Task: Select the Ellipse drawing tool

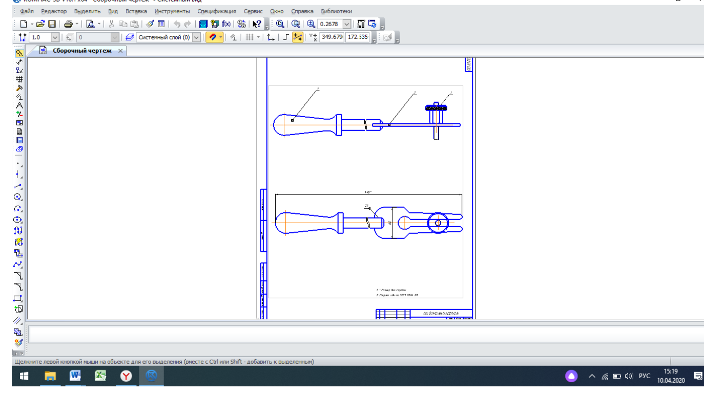Action: [x=18, y=220]
